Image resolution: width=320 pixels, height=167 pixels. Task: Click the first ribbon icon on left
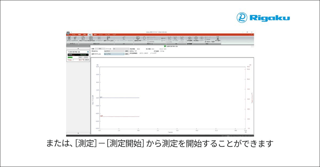(x=69, y=38)
